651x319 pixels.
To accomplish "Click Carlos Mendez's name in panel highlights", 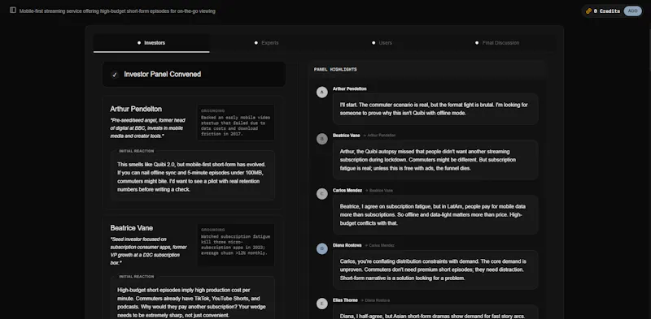I will 347,191.
